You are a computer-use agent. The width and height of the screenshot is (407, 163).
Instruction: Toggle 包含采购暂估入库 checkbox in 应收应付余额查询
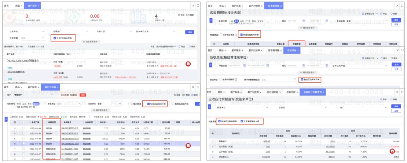point(242,121)
